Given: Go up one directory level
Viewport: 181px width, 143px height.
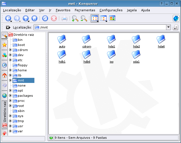Looking at the screenshot, I should 26,18.
